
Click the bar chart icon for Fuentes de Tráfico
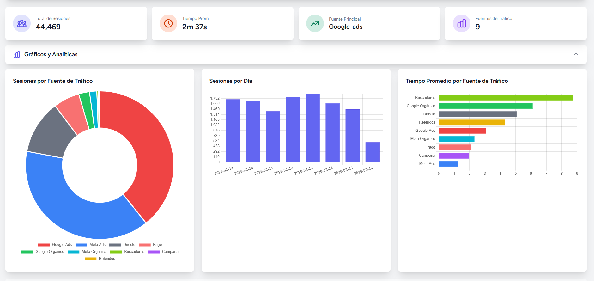click(x=462, y=23)
